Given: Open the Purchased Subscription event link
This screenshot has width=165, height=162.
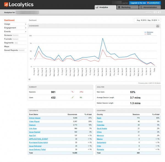Looking at the screenshot, I should coord(38,142).
